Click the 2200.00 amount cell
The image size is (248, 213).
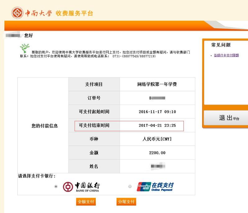pyautogui.click(x=157, y=152)
